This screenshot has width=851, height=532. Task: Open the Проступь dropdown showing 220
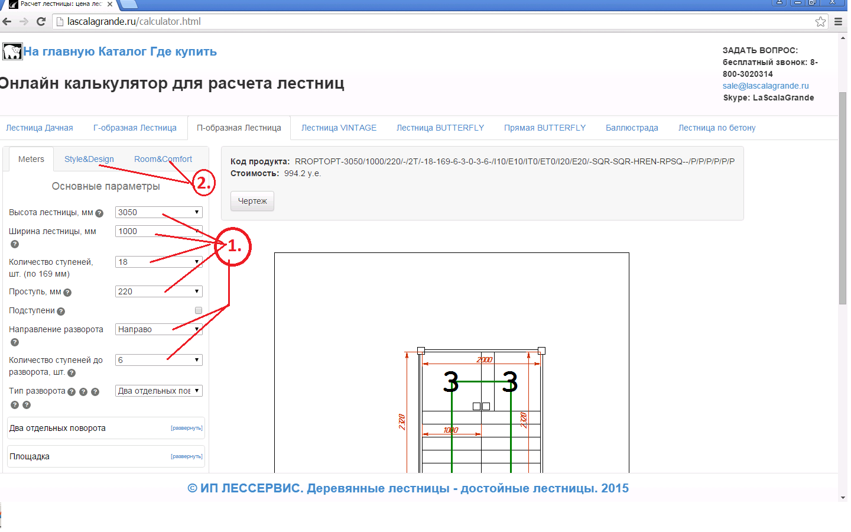pyautogui.click(x=159, y=291)
